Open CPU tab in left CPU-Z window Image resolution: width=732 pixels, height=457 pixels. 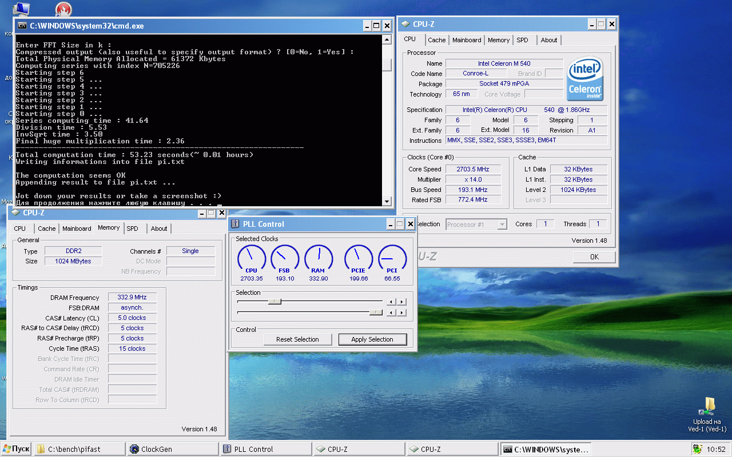click(20, 228)
